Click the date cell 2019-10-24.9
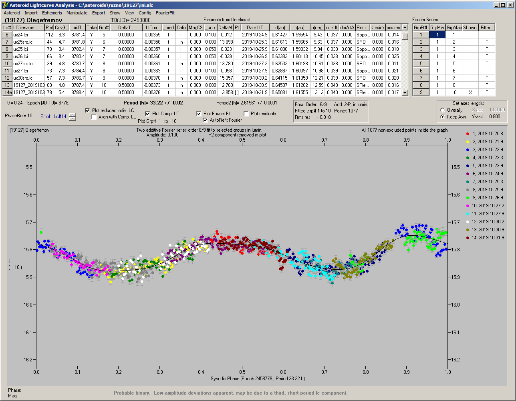516x401 pixels. point(255,35)
